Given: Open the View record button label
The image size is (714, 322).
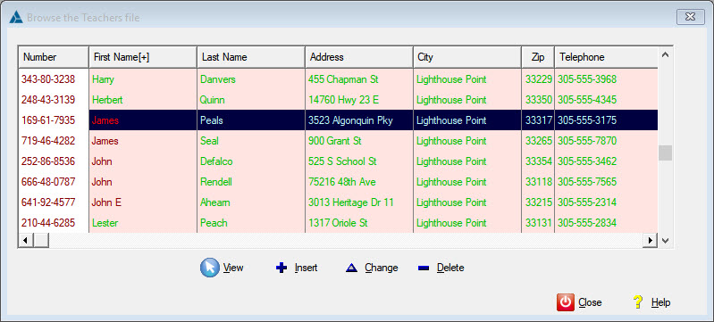Looking at the screenshot, I should click(233, 268).
